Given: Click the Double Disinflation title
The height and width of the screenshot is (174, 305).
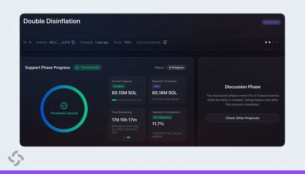Looking at the screenshot, I should (x=52, y=21).
